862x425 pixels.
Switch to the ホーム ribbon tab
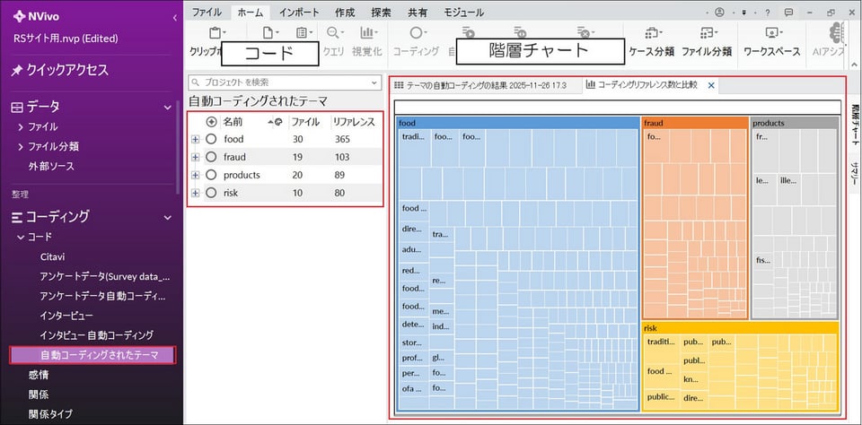click(251, 12)
